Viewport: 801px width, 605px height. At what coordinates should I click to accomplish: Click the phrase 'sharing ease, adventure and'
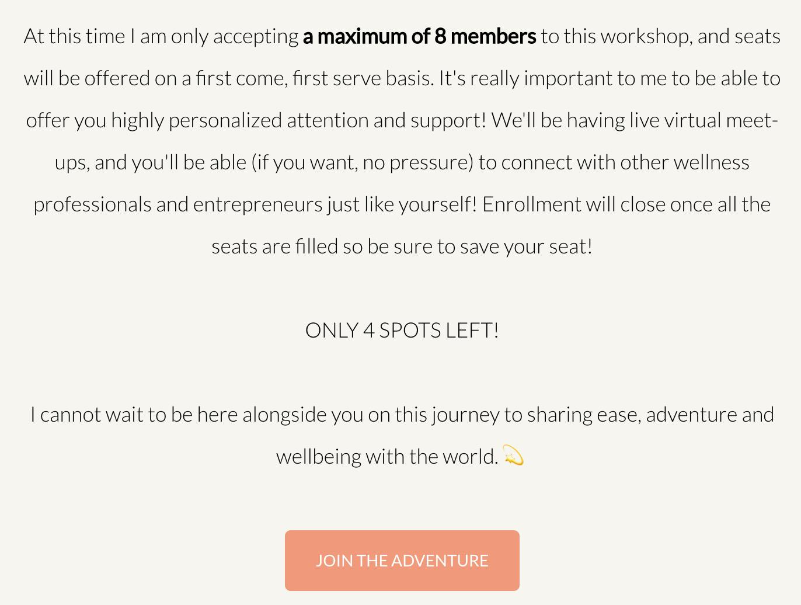tap(650, 415)
